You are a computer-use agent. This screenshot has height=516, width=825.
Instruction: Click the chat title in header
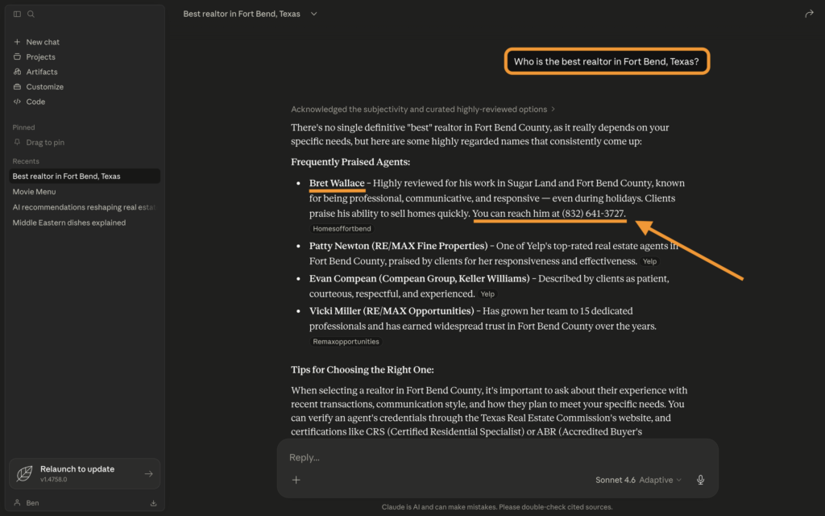[x=242, y=14]
